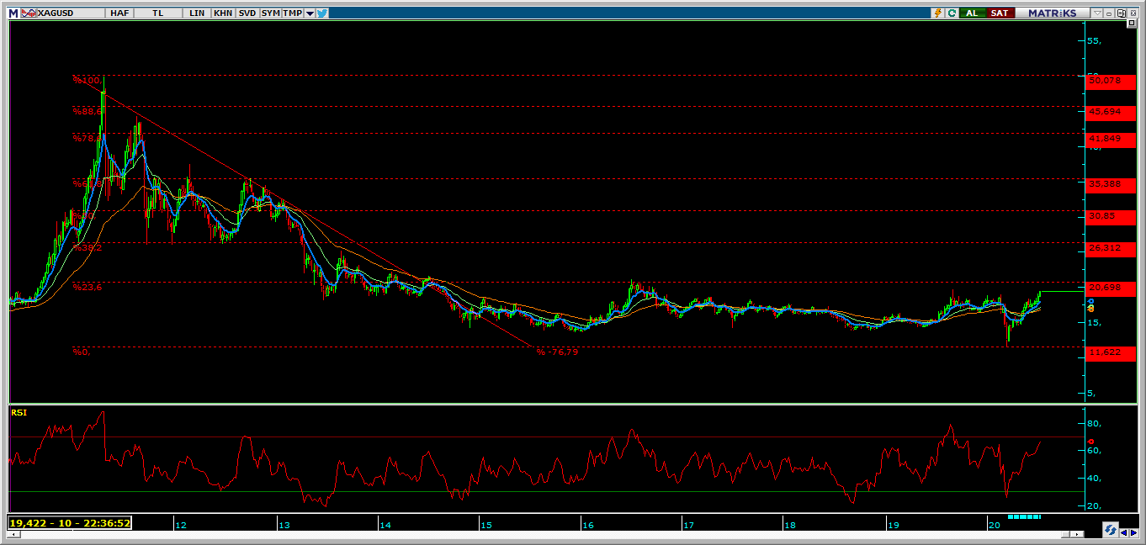Image resolution: width=1146 pixels, height=545 pixels.
Task: Open the TMP template button
Action: coord(292,13)
